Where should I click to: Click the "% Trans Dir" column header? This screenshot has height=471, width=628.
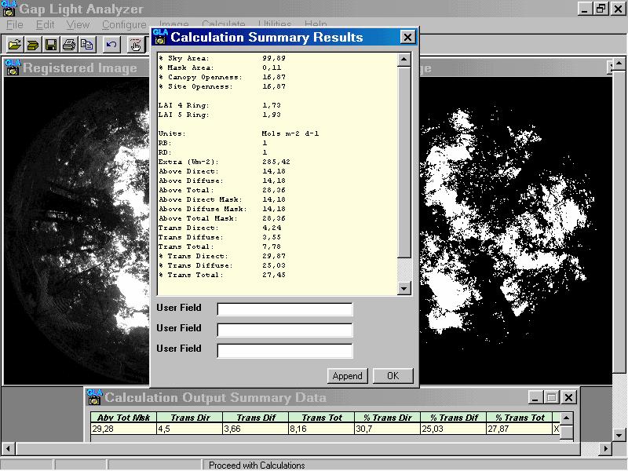tap(387, 418)
